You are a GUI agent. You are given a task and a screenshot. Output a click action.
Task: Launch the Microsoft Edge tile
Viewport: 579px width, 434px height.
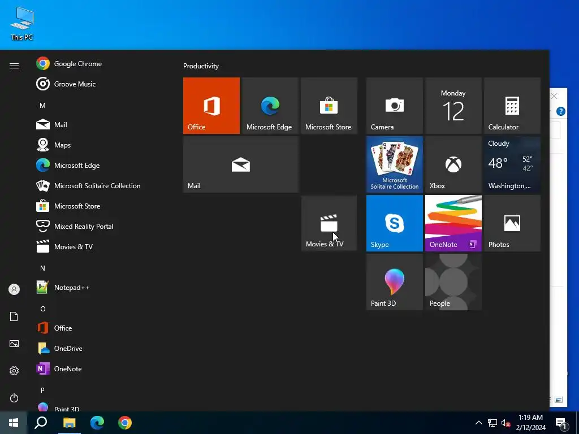(270, 106)
